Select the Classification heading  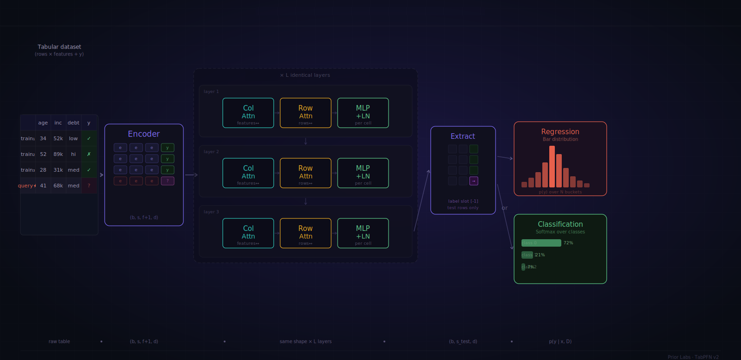tap(560, 224)
